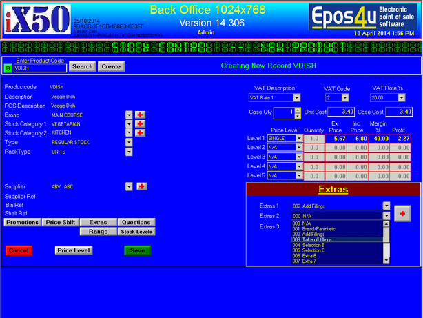Click Level 1 Ex. Price cell 5.67
The image size is (423, 318).
coord(336,139)
